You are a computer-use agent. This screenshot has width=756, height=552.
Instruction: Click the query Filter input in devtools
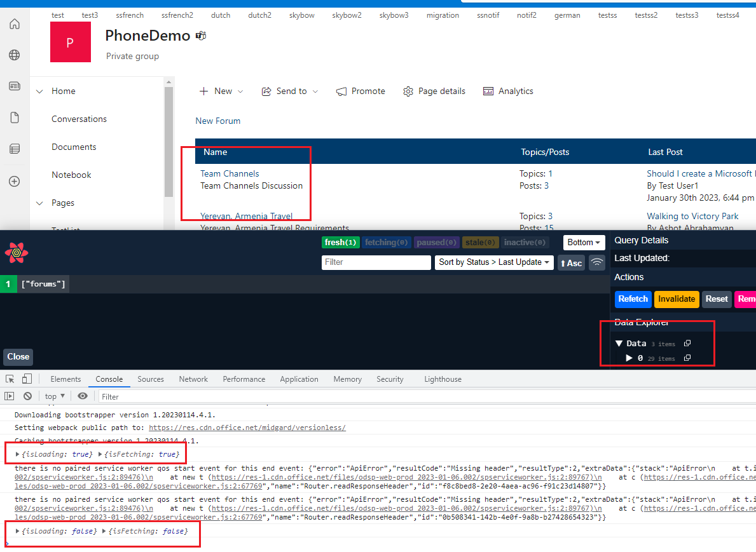coord(376,262)
